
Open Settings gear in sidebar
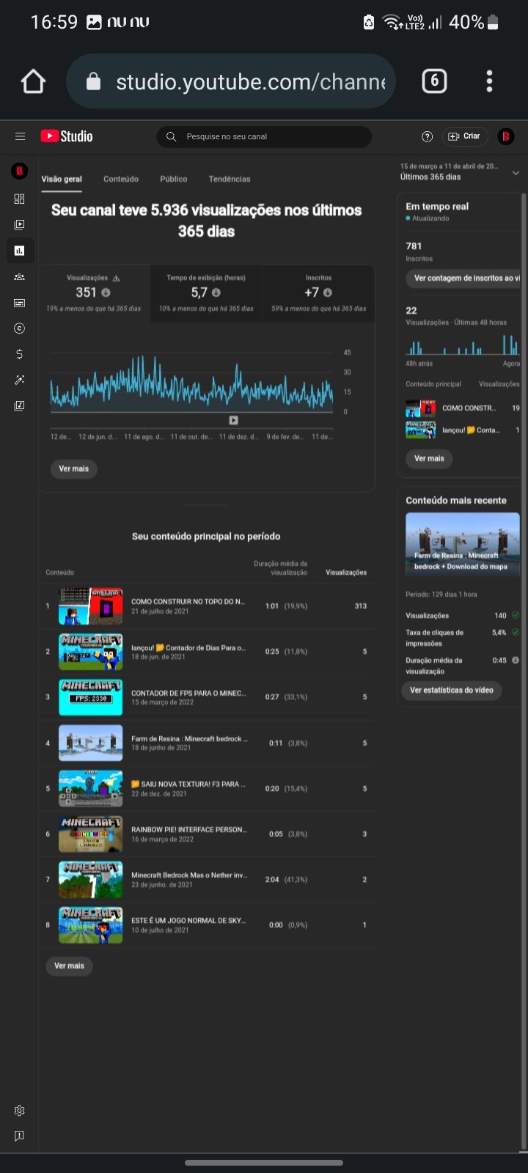coord(20,1111)
